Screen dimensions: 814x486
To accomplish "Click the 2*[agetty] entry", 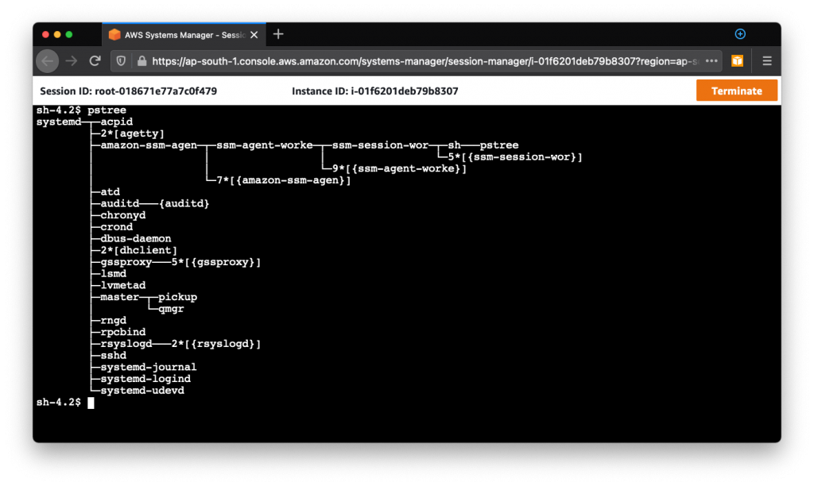I will coord(133,134).
